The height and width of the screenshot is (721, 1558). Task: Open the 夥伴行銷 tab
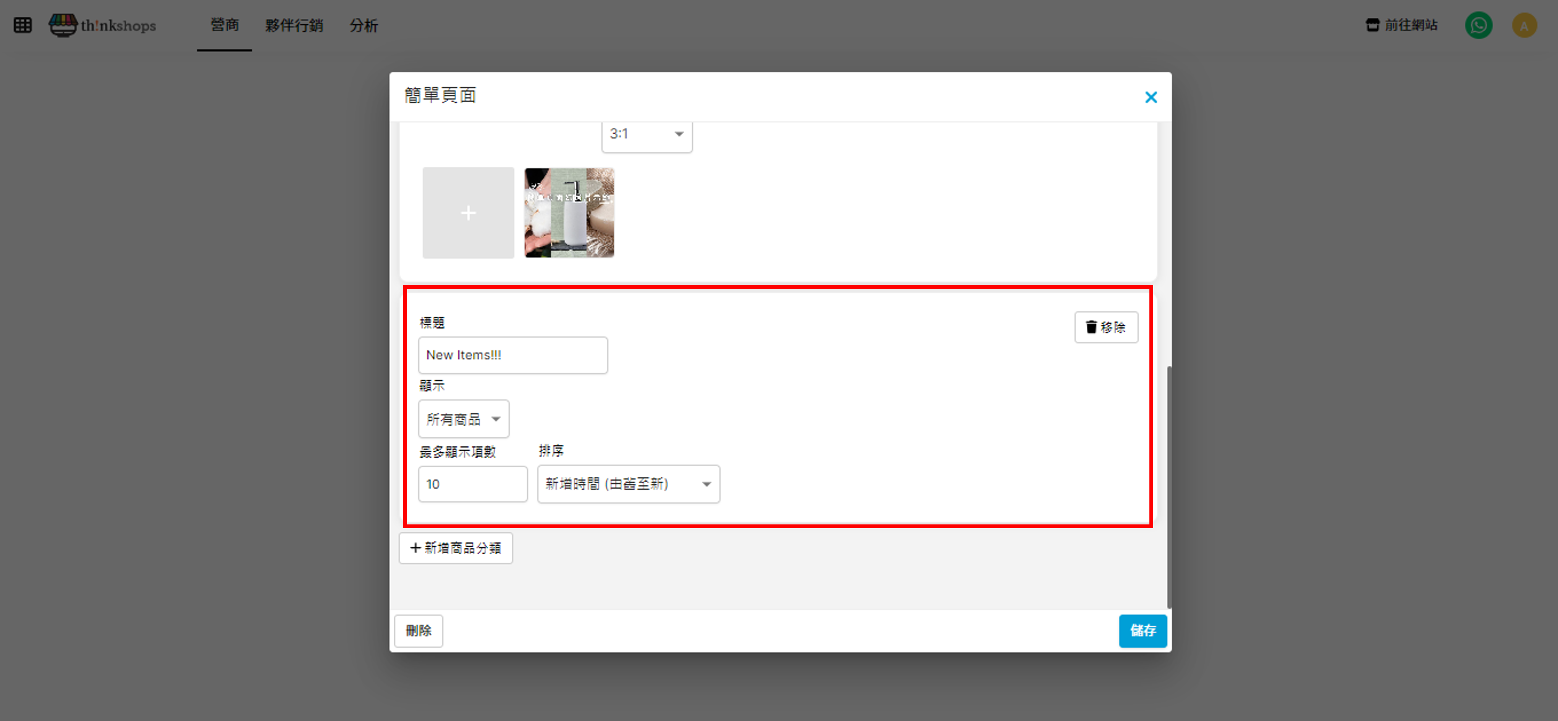coord(294,26)
